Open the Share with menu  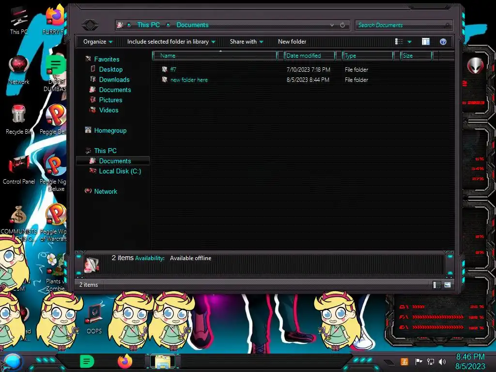(x=247, y=42)
